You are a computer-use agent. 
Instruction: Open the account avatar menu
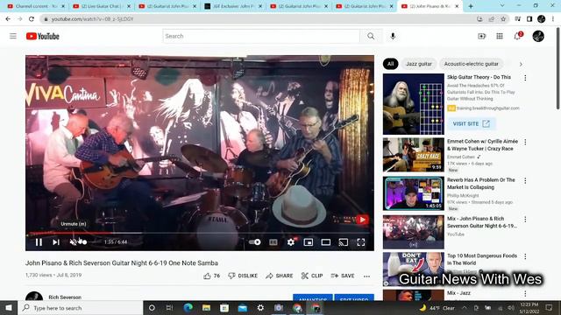tap(538, 36)
